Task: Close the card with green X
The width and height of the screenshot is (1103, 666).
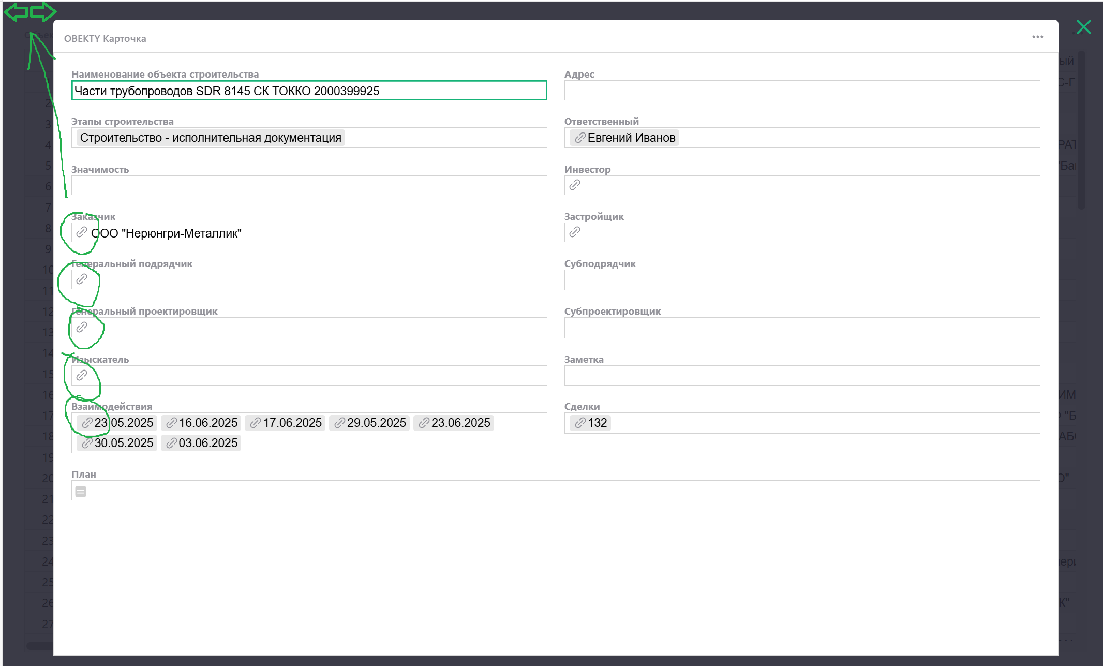Action: coord(1083,27)
